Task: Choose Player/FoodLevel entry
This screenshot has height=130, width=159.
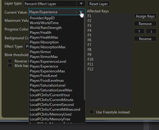Action: 56,76
